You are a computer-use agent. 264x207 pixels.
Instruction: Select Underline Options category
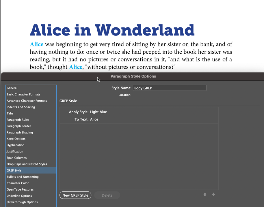31,196
